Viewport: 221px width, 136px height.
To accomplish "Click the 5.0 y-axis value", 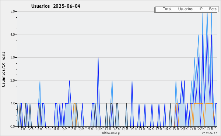I will [13, 11].
